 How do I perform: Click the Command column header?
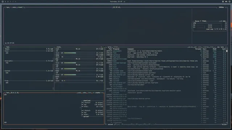130,49
